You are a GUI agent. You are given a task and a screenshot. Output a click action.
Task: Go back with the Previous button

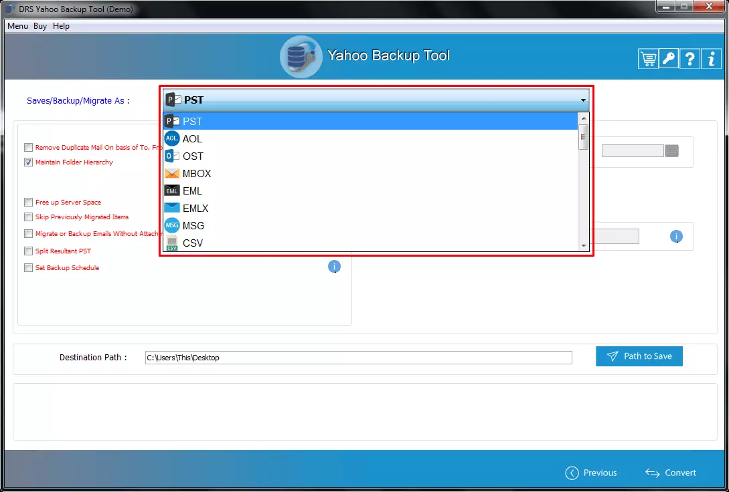(x=591, y=473)
